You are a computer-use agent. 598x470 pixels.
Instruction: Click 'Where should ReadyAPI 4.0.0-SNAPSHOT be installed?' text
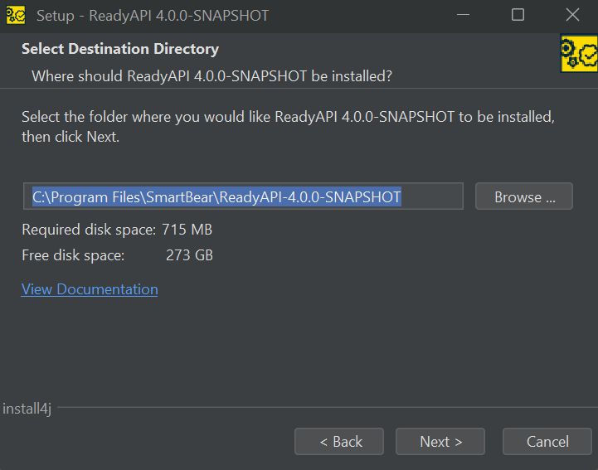click(211, 76)
